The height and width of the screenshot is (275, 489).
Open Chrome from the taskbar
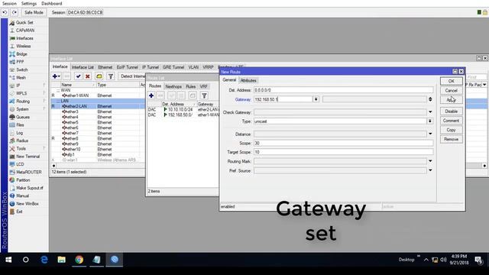coord(79,260)
